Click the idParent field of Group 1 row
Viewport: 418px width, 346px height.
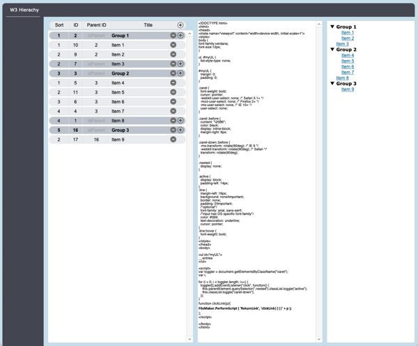pyautogui.click(x=96, y=36)
